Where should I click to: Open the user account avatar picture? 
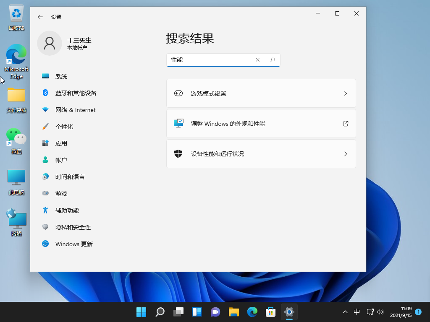(x=50, y=43)
